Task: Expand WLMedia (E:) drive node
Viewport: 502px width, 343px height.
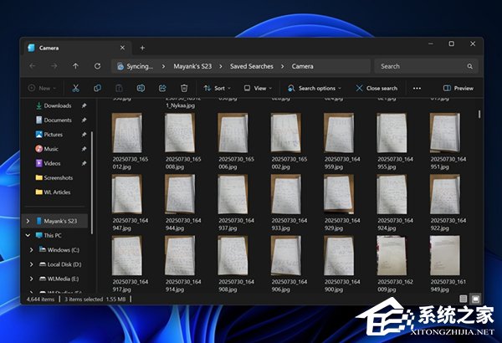Action: (x=32, y=279)
